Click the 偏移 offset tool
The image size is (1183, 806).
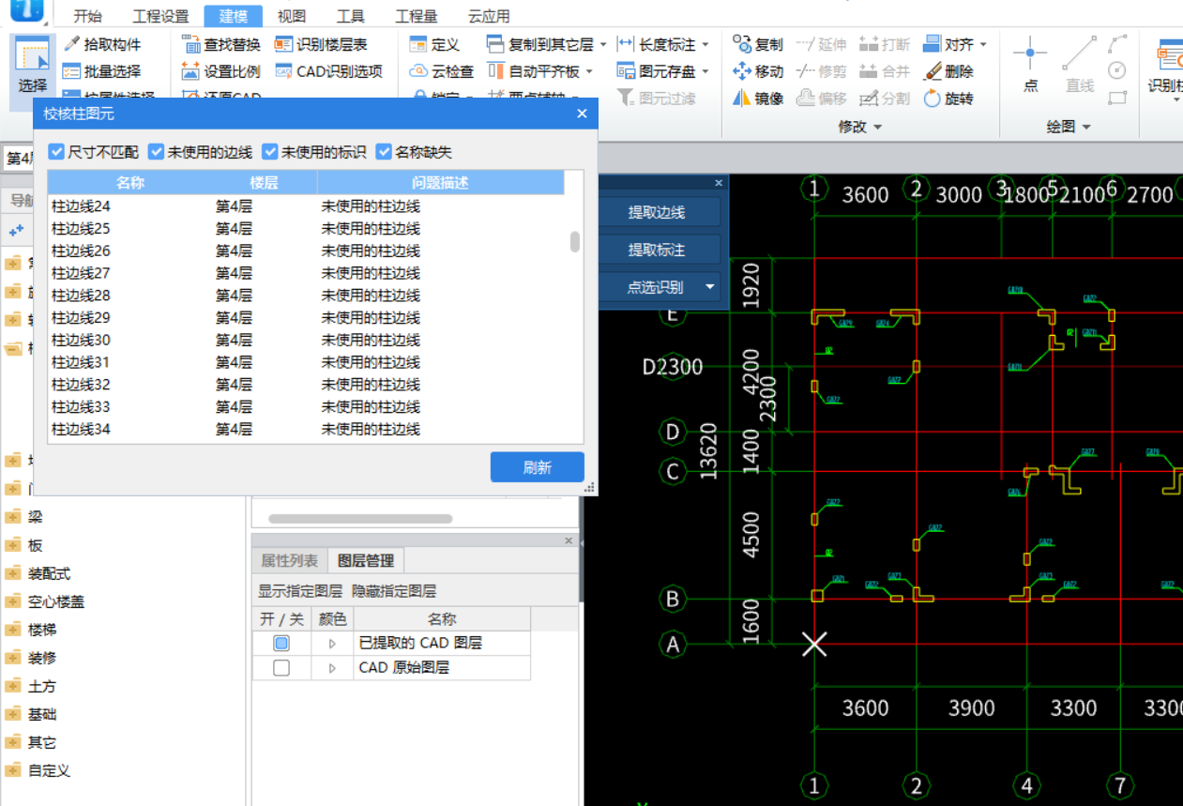click(821, 98)
